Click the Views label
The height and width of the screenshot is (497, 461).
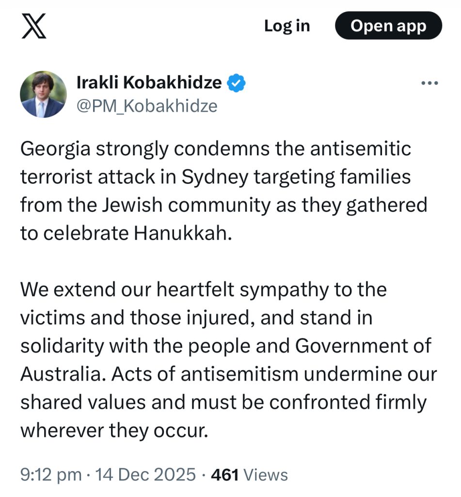pyautogui.click(x=265, y=474)
